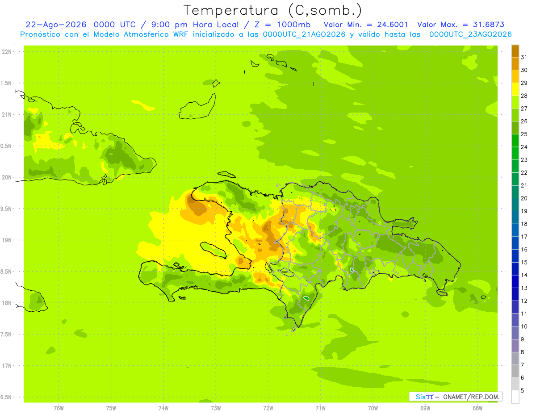The height and width of the screenshot is (414, 536).
Task: Click the legend value "5"
Action: pyautogui.click(x=523, y=391)
